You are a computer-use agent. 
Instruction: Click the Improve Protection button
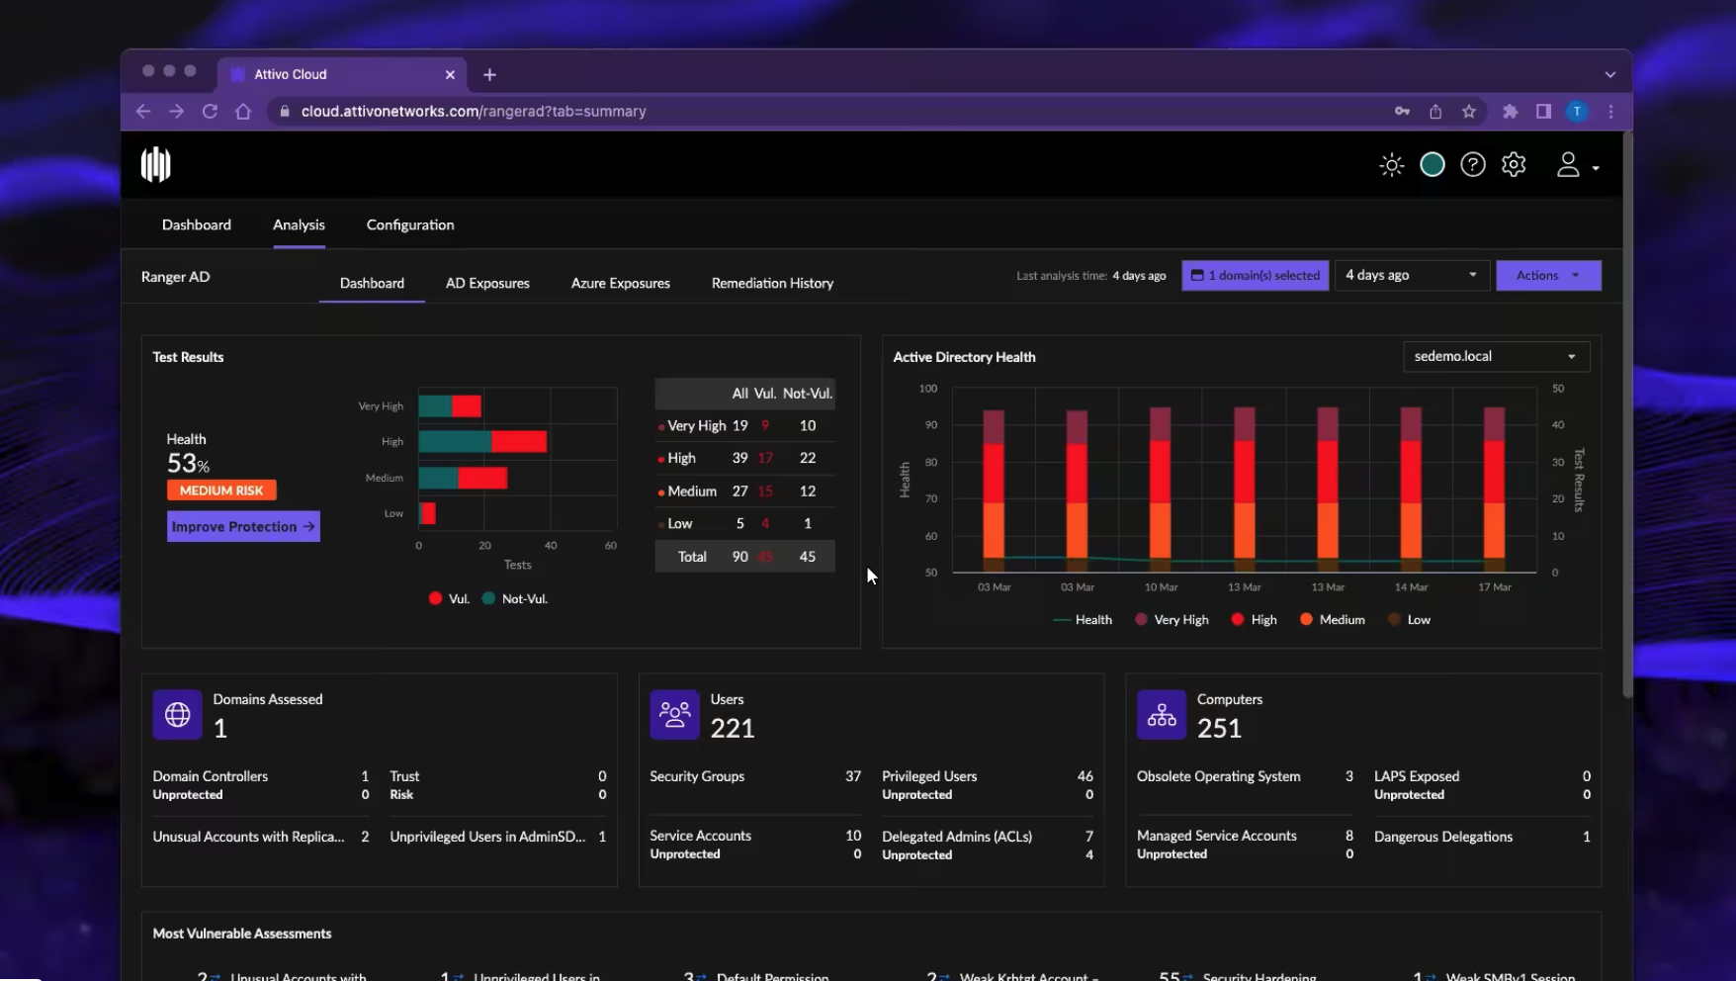click(243, 526)
